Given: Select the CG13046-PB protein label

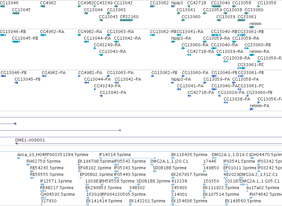Looking at the screenshot, I should 14,73.
